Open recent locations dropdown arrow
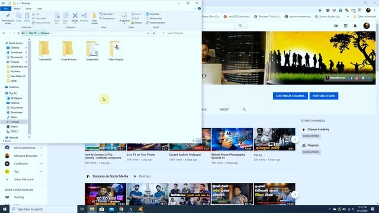 (x=14, y=33)
